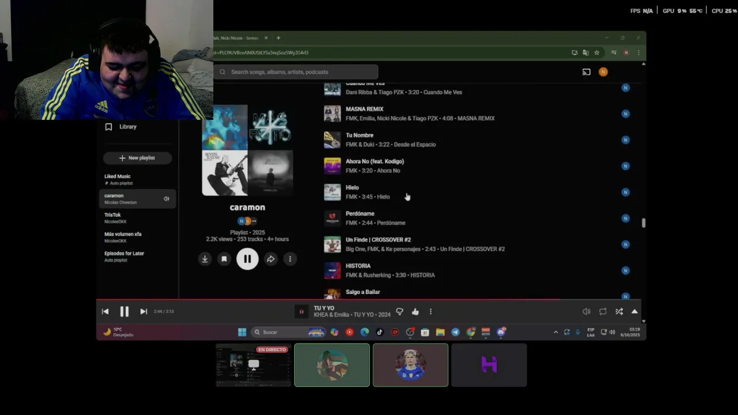Open the YouTube Music account avatar
This screenshot has width=738, height=415.
[x=603, y=72]
